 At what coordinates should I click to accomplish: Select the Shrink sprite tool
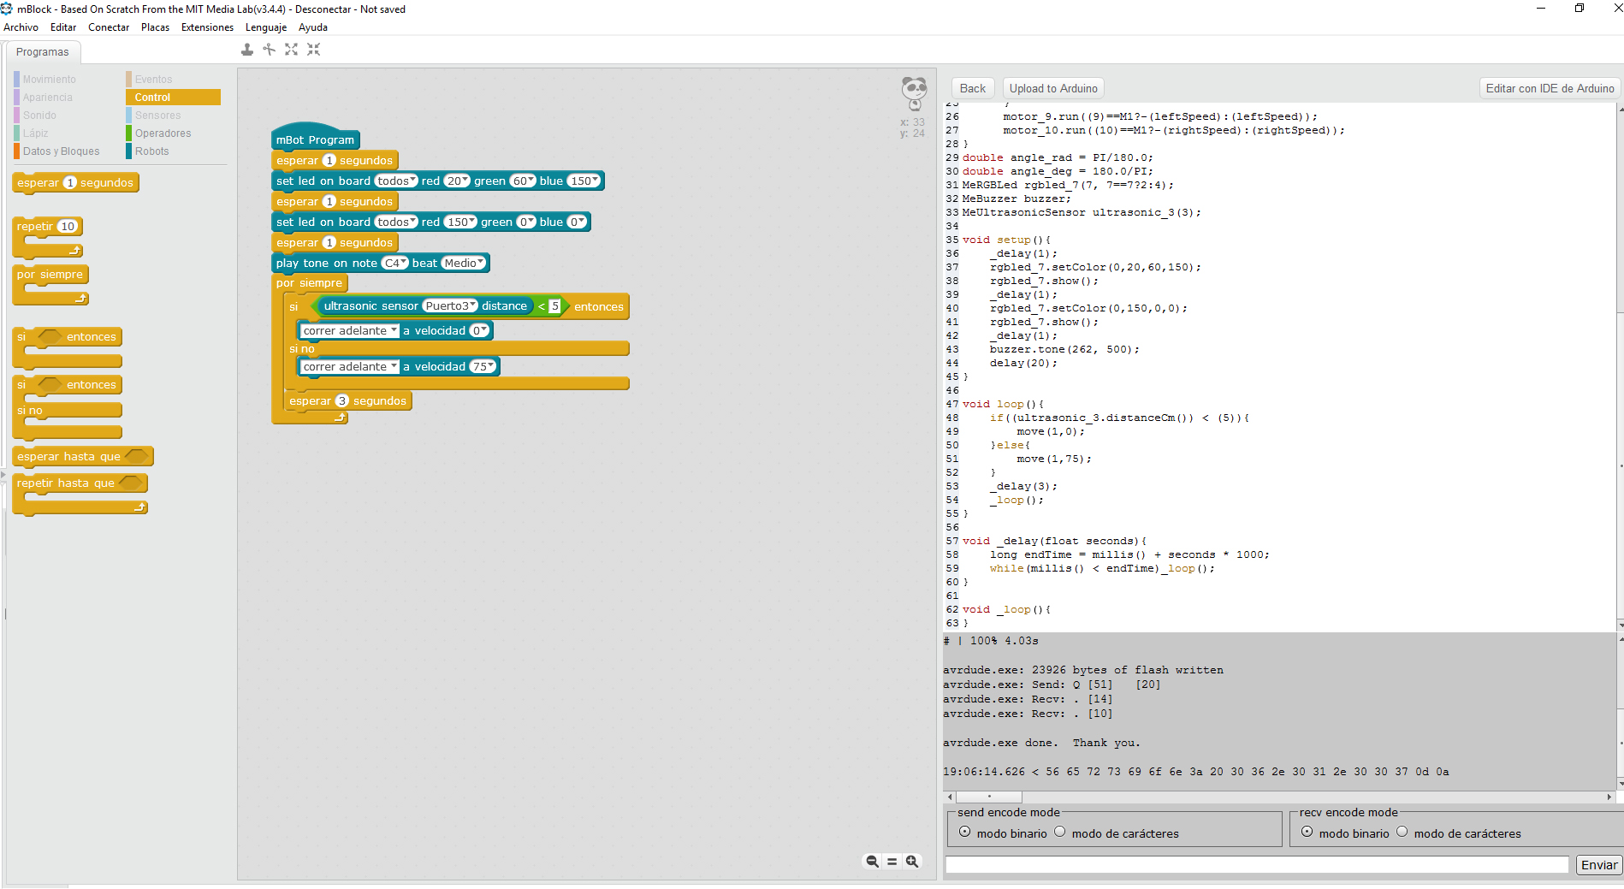pos(314,50)
